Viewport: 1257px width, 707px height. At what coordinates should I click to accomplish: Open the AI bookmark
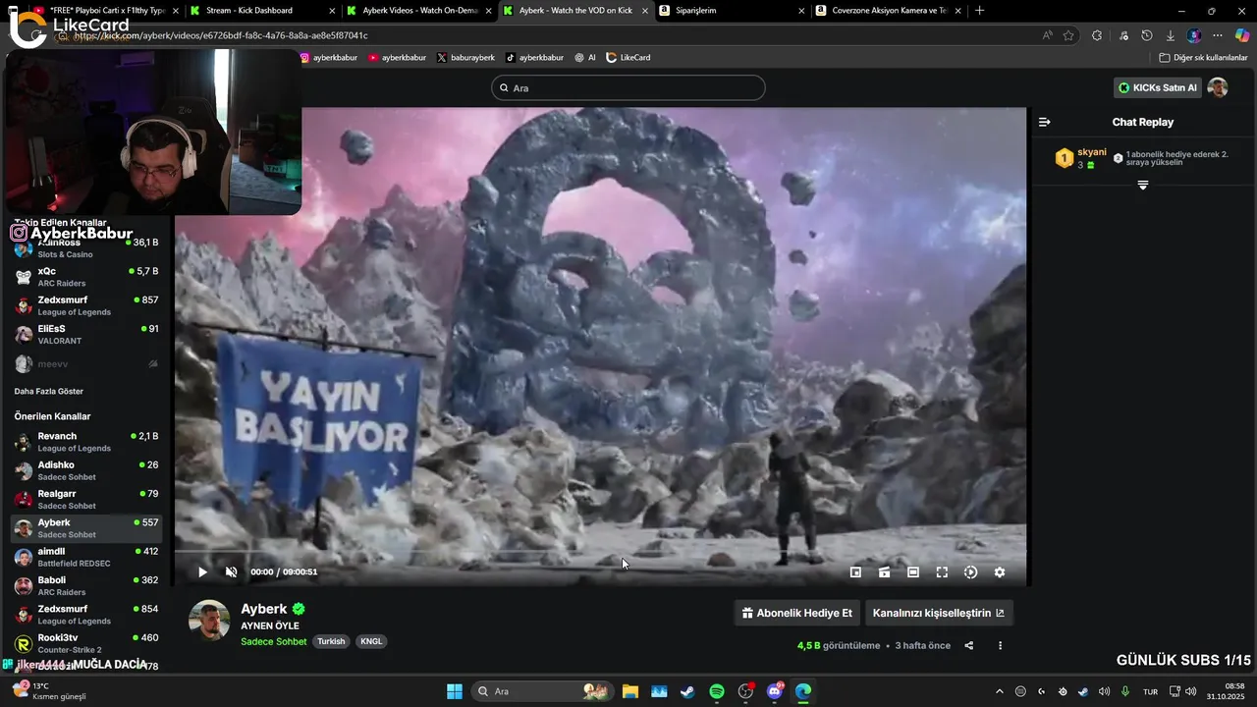pos(585,58)
